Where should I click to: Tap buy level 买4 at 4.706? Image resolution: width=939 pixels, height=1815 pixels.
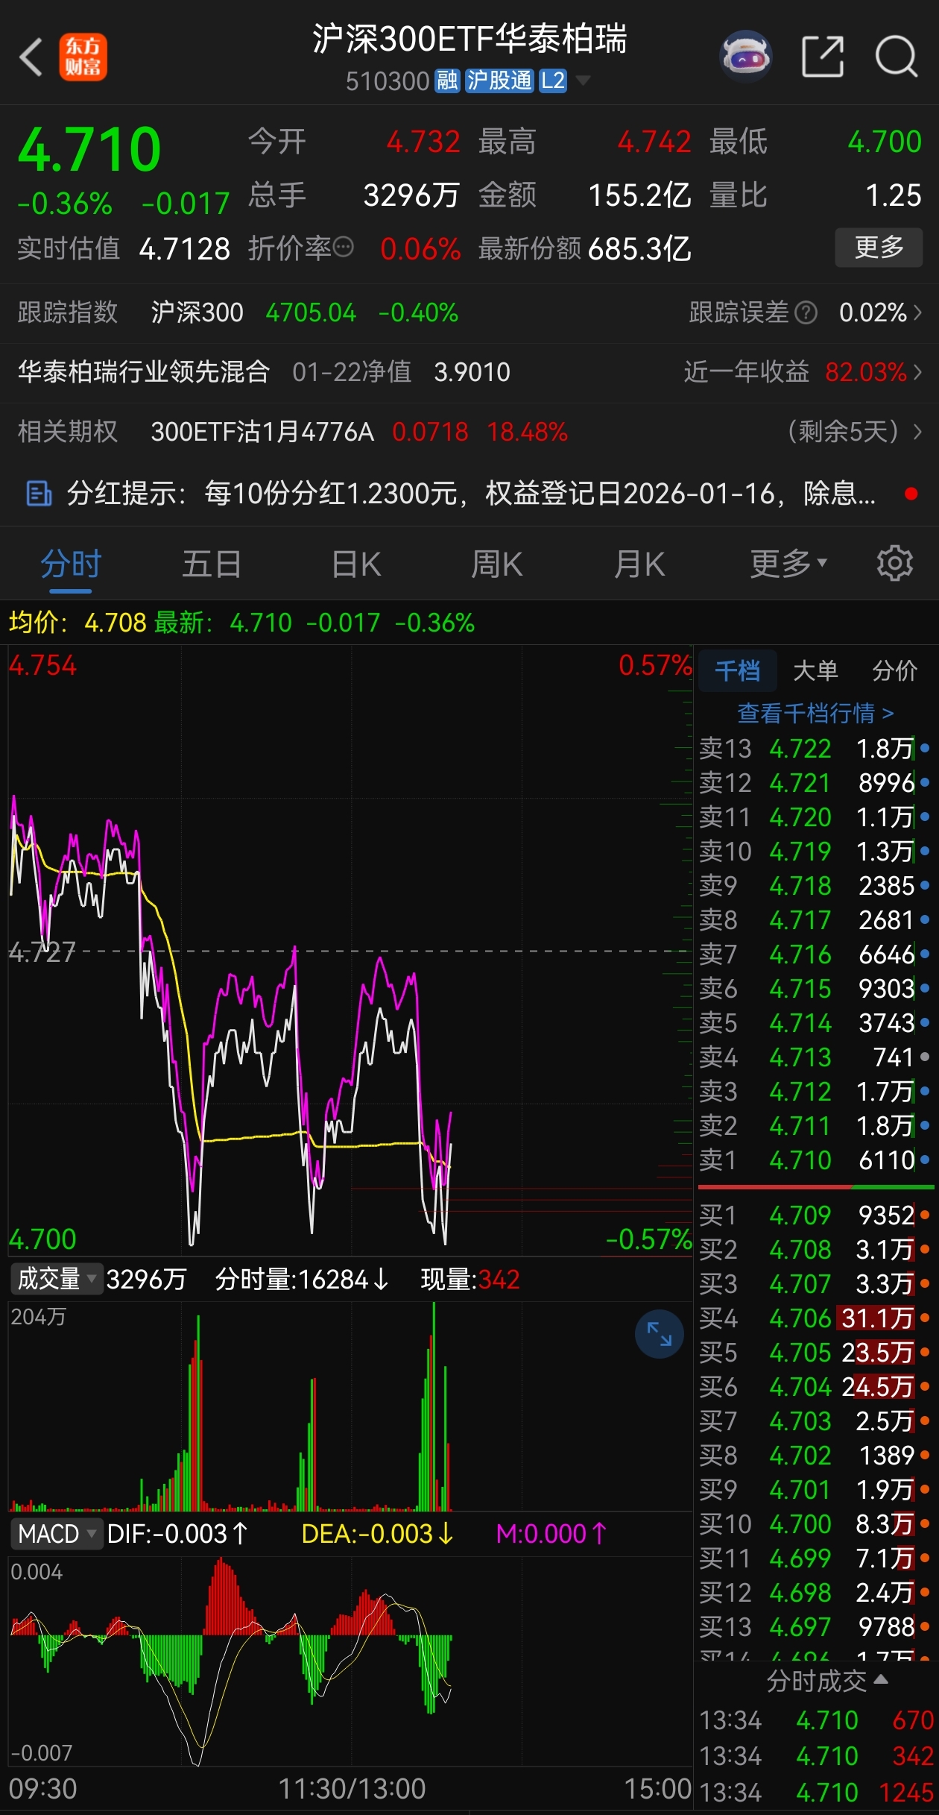pyautogui.click(x=815, y=1318)
